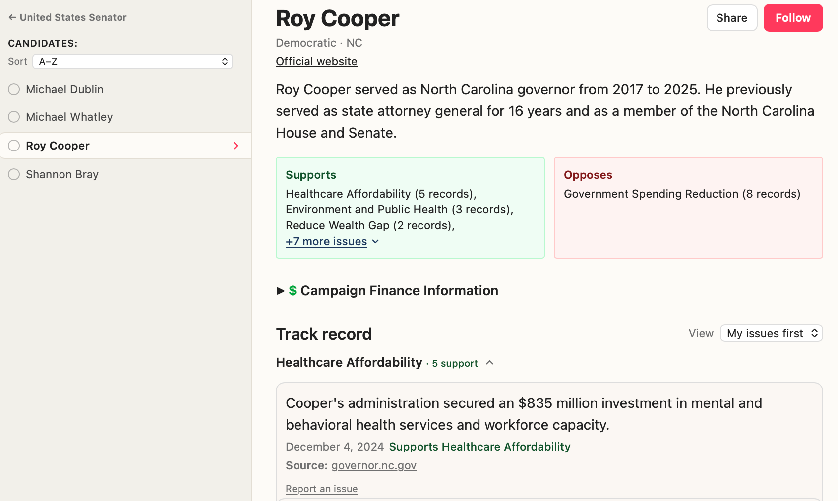The height and width of the screenshot is (501, 838).
Task: Open the My issues first view dropdown
Action: coord(771,333)
